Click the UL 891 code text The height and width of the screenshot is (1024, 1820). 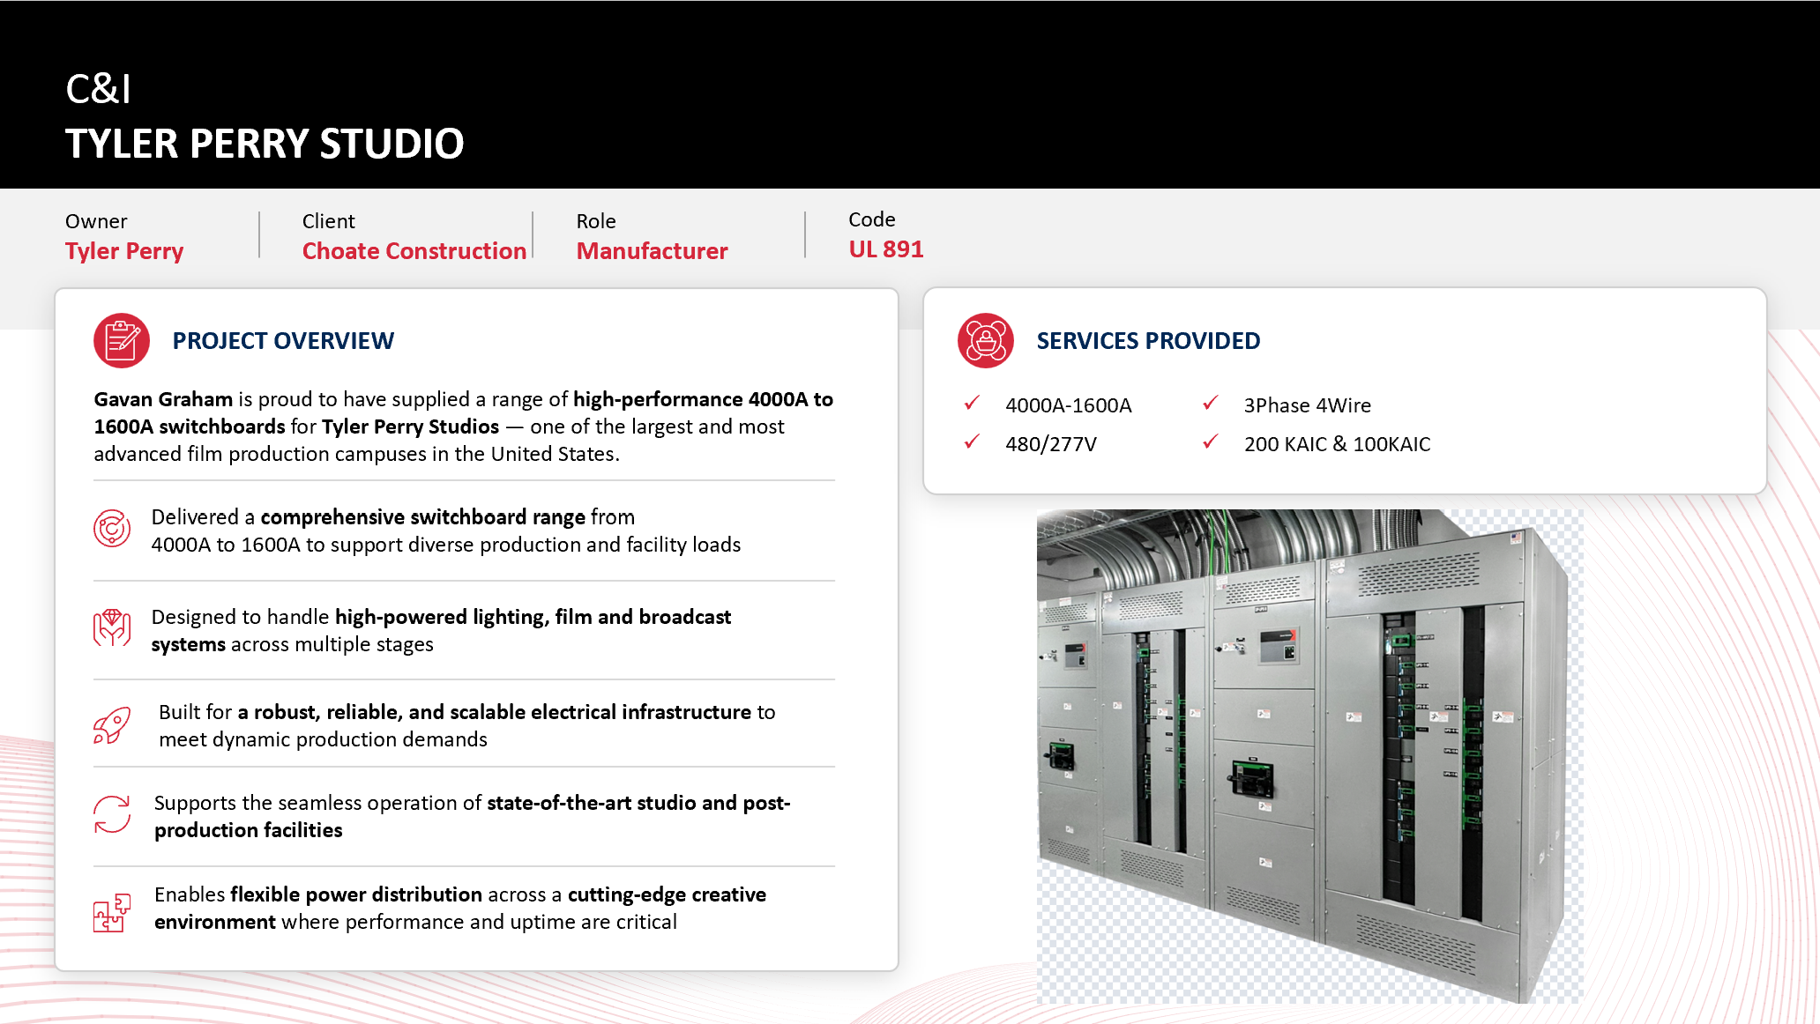coord(885,249)
